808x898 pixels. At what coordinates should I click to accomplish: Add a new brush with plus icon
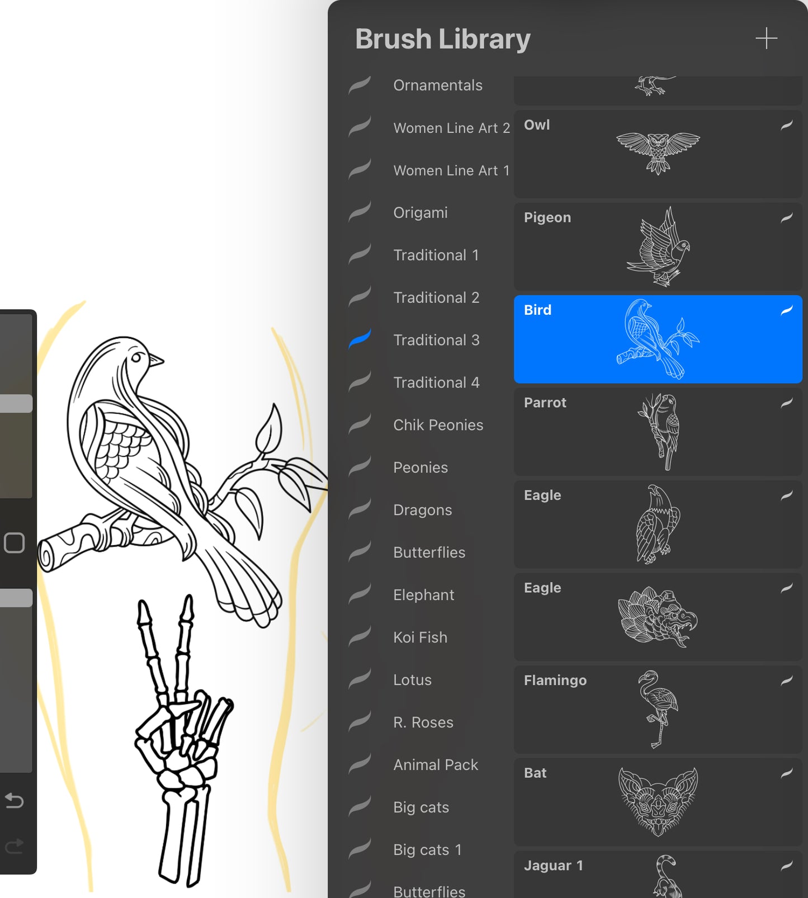pyautogui.click(x=766, y=39)
